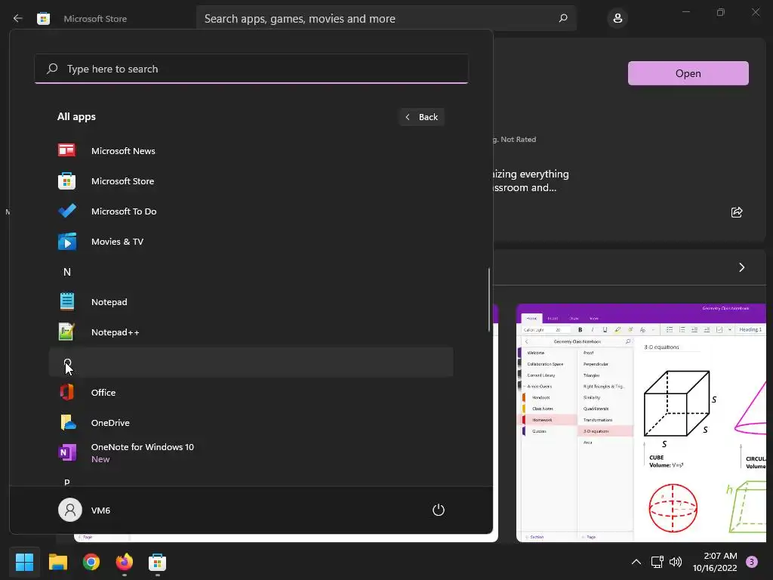Go back in Microsoft Store window
The image size is (773, 580).
pos(18,19)
